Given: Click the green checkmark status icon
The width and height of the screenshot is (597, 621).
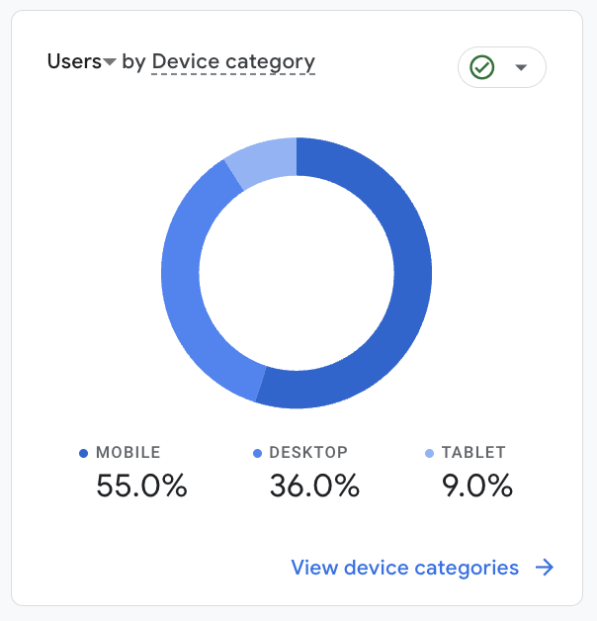Looking at the screenshot, I should 482,67.
